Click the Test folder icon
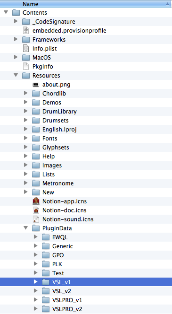This screenshot has width=172, height=314. (46, 273)
